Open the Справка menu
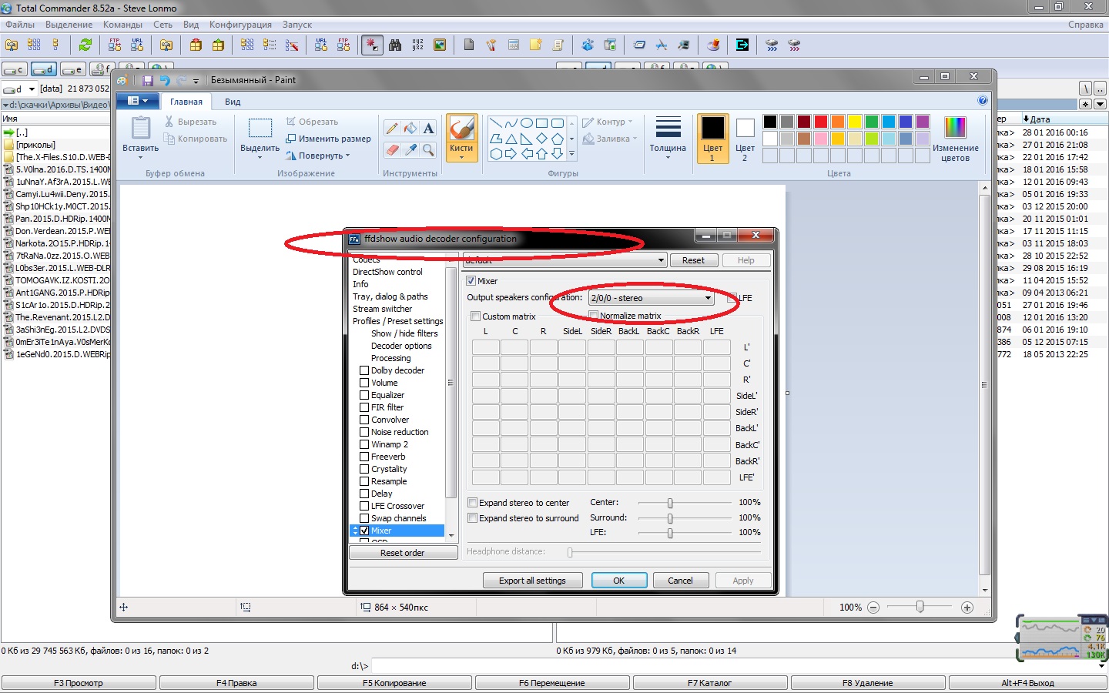The width and height of the screenshot is (1109, 693). click(x=1086, y=25)
